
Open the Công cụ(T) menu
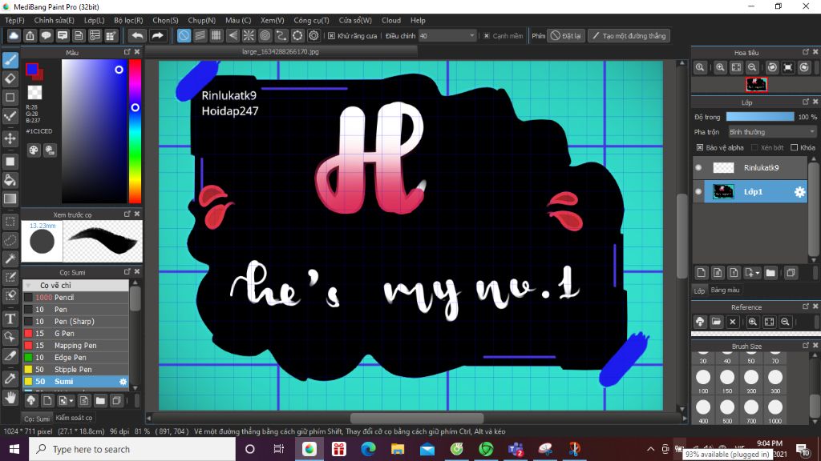(x=311, y=20)
